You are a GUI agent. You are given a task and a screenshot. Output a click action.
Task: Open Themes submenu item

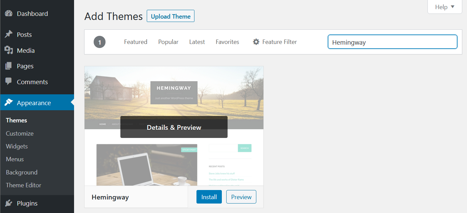(16, 120)
